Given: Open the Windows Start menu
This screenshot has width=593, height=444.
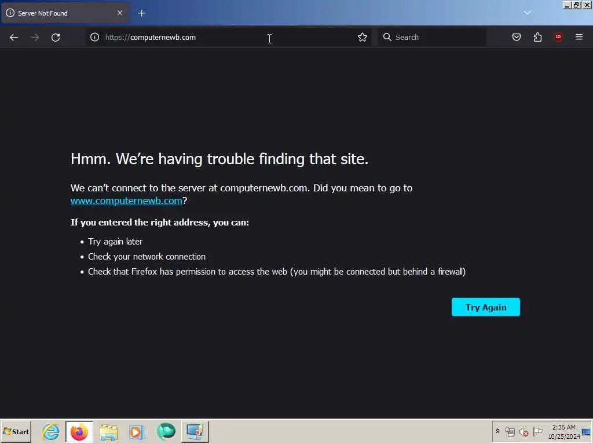Looking at the screenshot, I should click(x=16, y=432).
